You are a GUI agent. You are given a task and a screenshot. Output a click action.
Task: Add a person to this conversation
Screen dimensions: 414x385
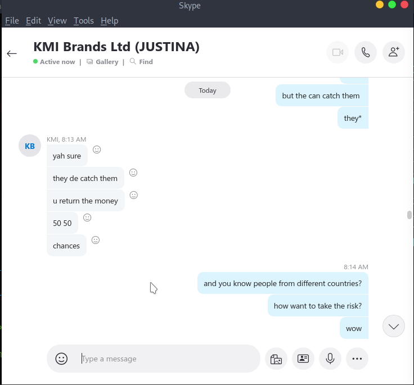pos(394,52)
